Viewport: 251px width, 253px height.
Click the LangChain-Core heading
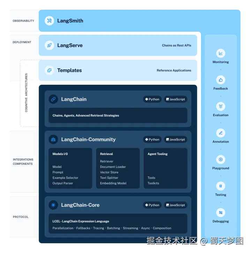point(80,205)
